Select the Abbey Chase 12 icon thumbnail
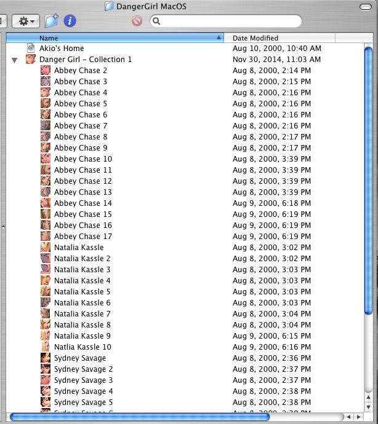Screen dimensions: 378x424 (46, 181)
